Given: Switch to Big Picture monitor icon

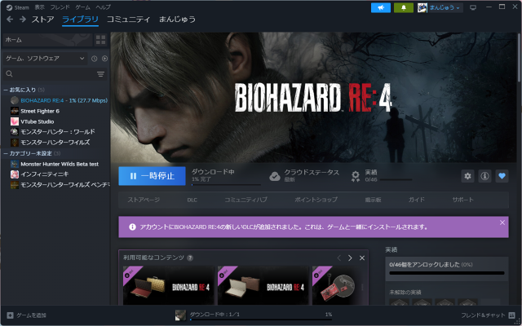Looking at the screenshot, I should point(473,7).
